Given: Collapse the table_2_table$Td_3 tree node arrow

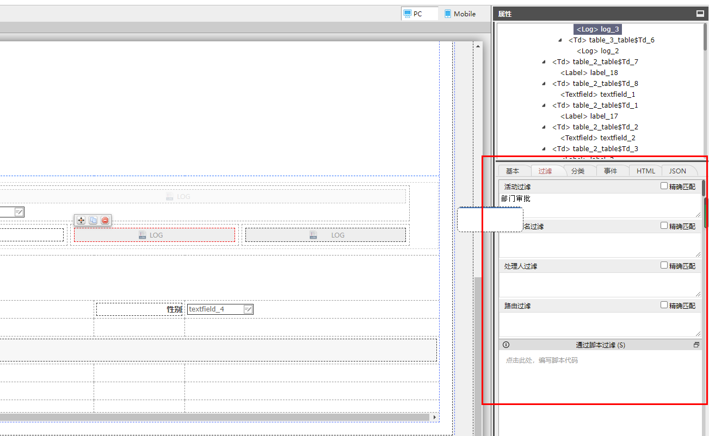Looking at the screenshot, I should (544, 149).
